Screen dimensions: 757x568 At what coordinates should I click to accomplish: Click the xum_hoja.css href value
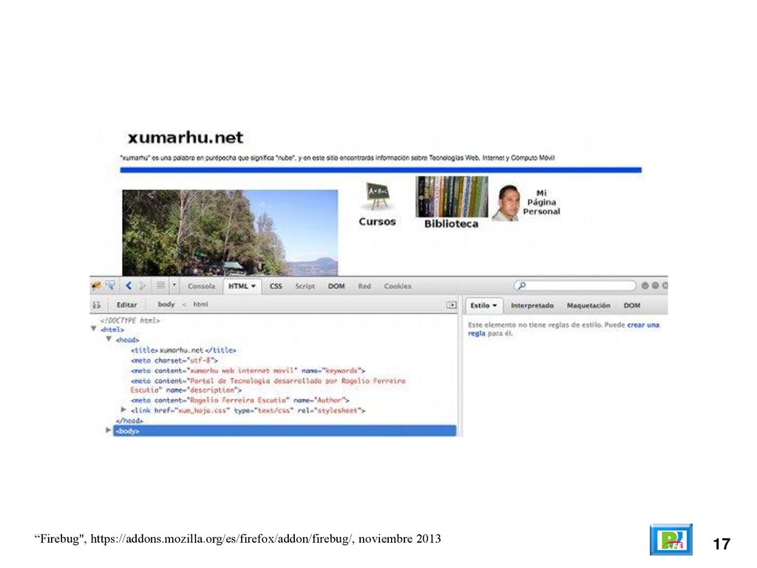pyautogui.click(x=203, y=410)
